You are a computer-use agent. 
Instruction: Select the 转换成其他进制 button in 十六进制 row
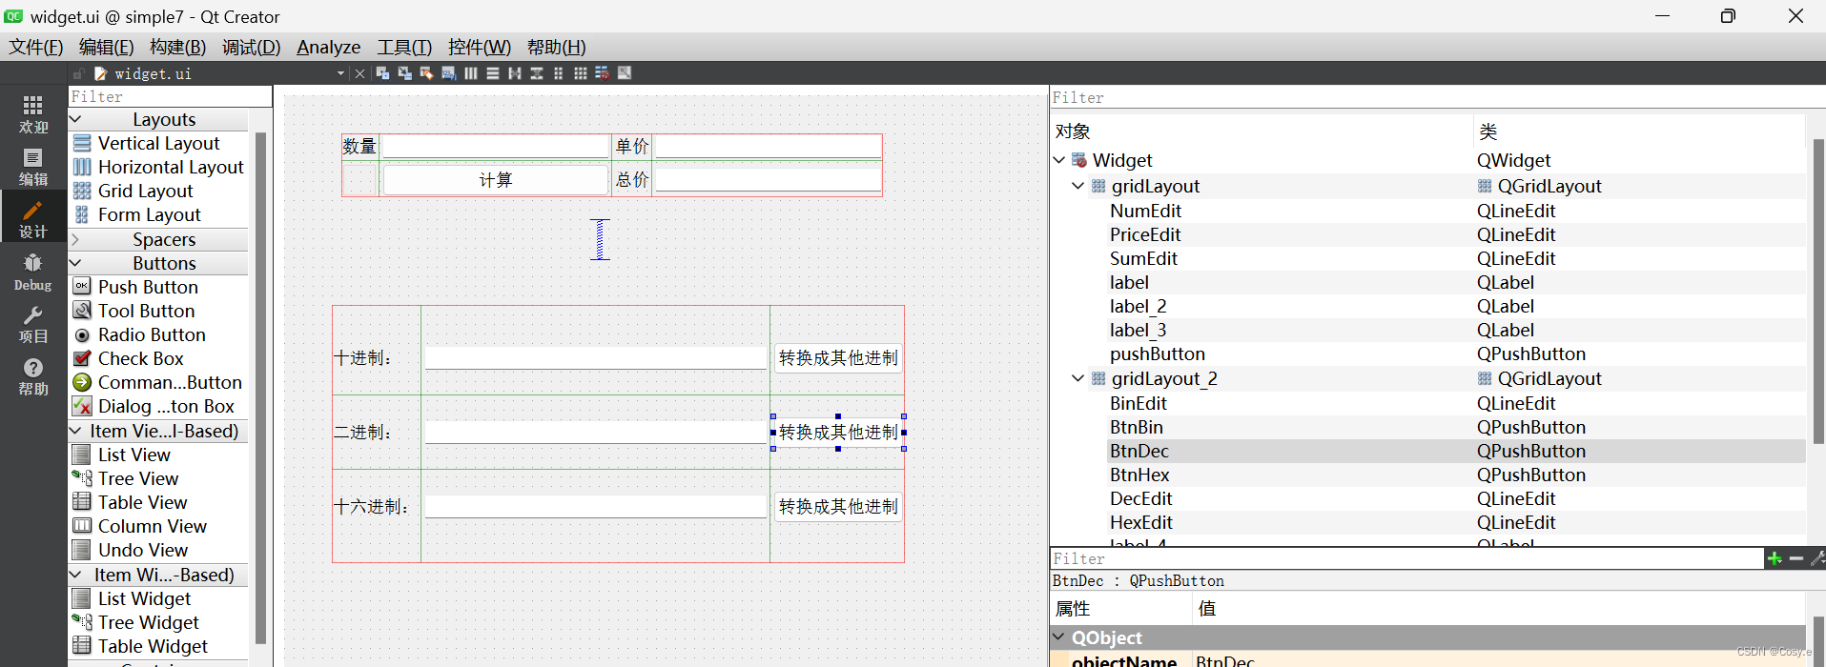tap(837, 507)
